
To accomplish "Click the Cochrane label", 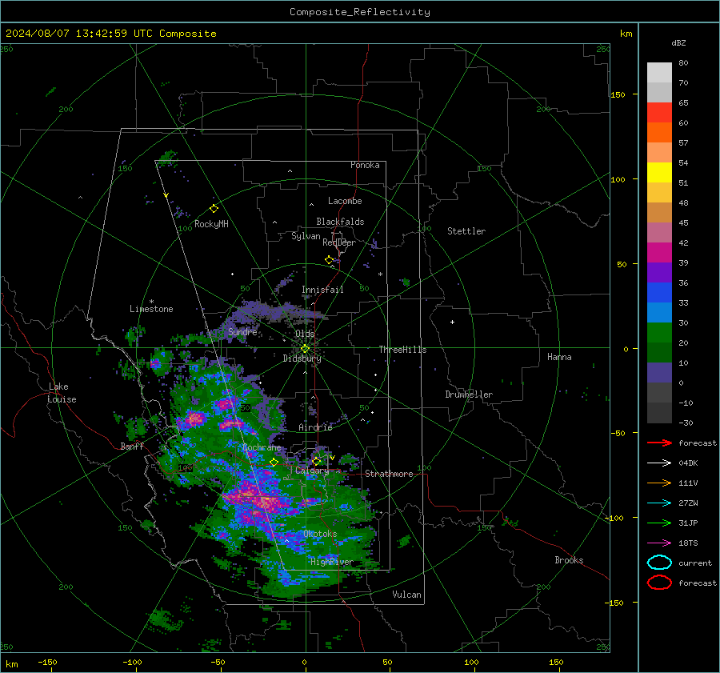I will pyautogui.click(x=262, y=447).
